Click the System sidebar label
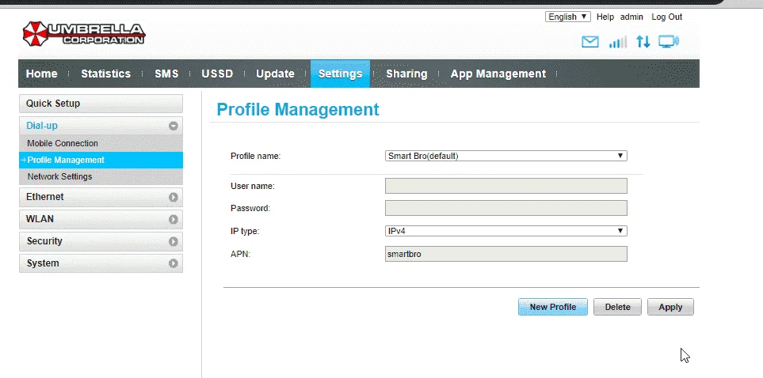 tap(42, 263)
